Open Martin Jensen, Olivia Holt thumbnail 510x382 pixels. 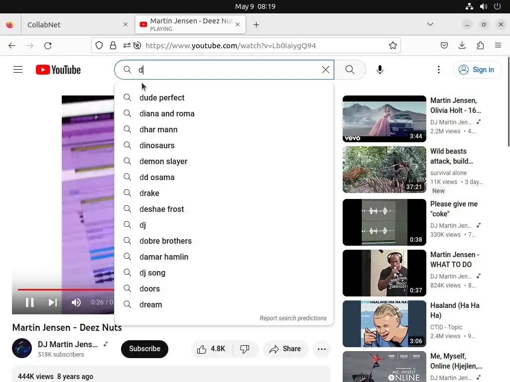[x=384, y=118]
